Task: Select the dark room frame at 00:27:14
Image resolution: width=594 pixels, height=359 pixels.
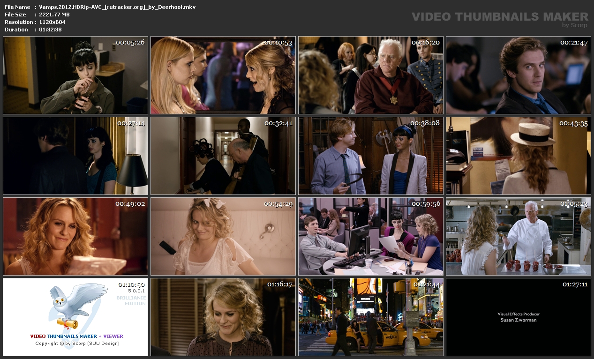Action: (x=75, y=156)
